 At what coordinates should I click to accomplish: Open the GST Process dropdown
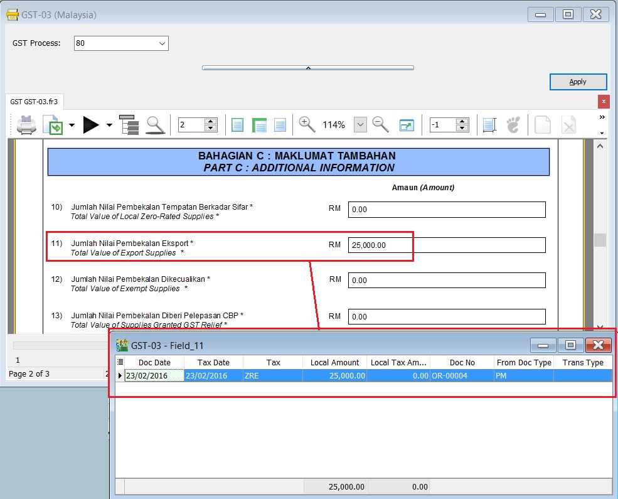[x=162, y=43]
